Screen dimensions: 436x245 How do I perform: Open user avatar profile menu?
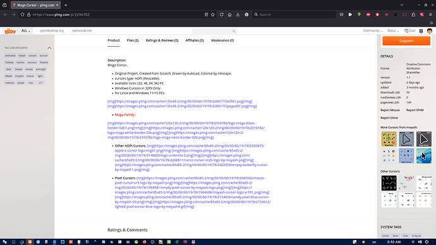click(x=430, y=31)
